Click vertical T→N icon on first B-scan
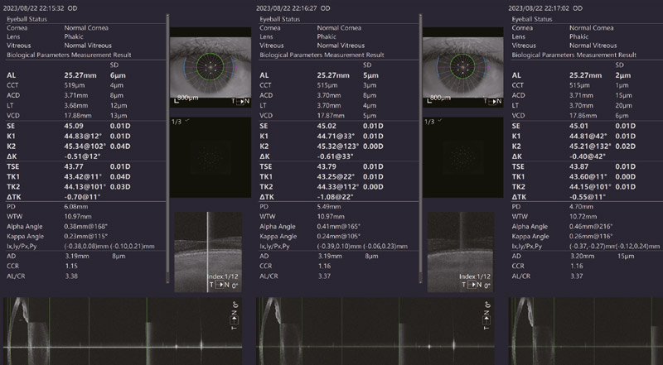663x365 pixels. [235, 319]
